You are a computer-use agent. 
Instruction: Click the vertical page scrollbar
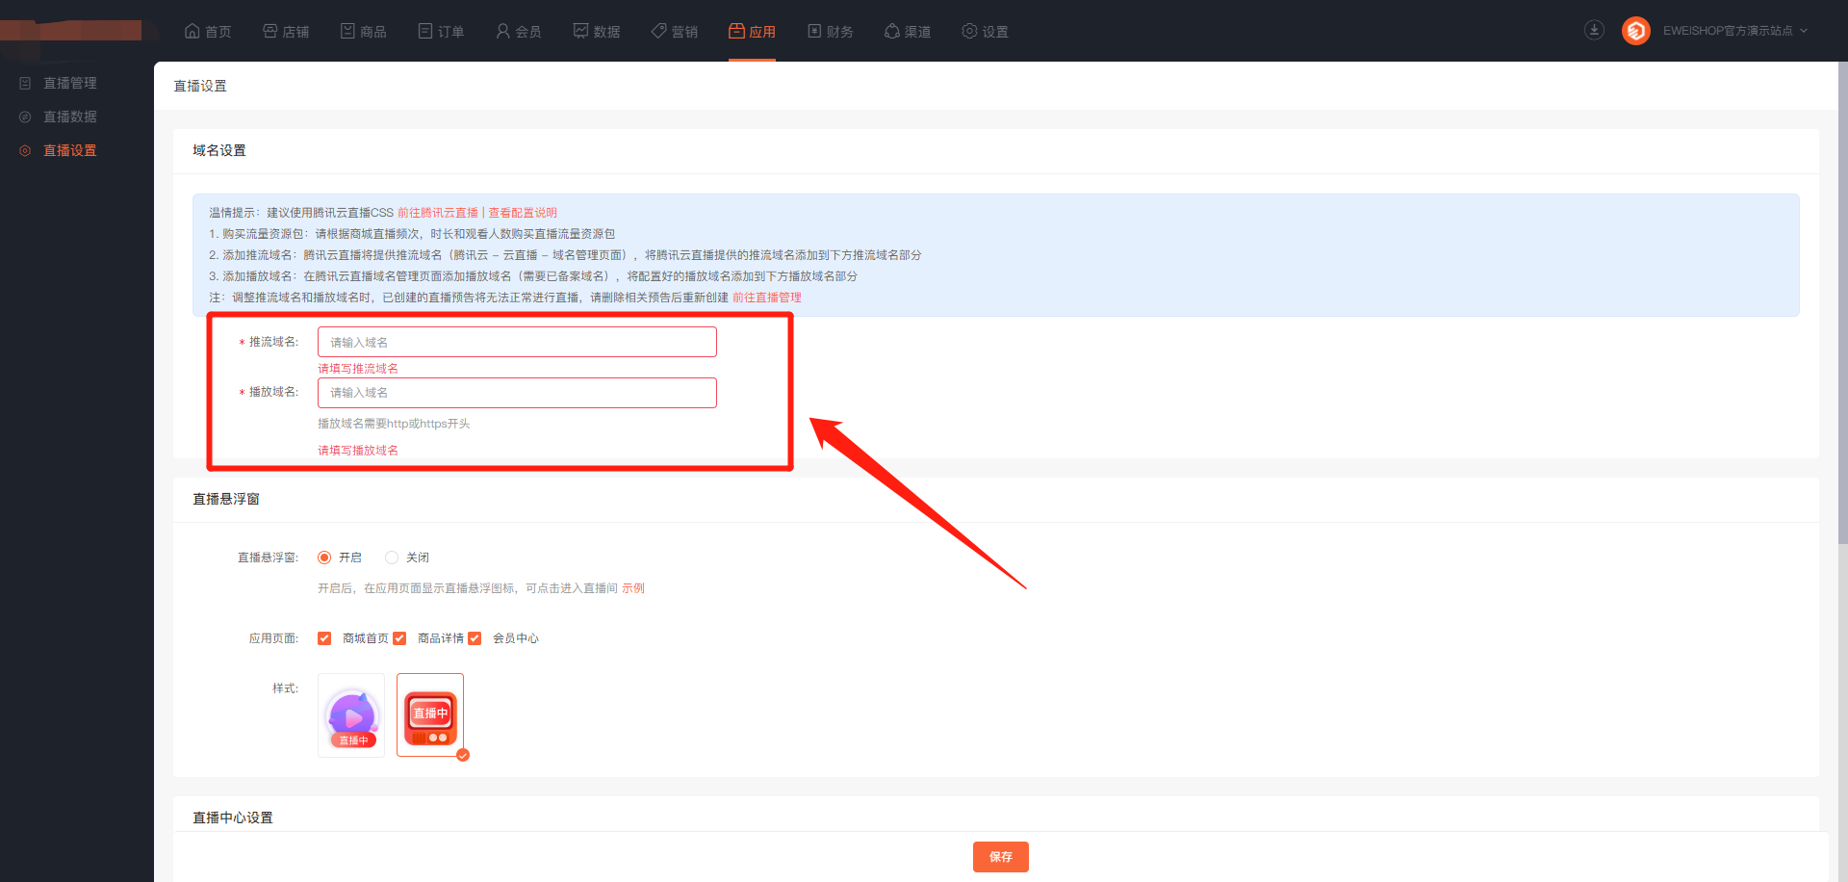pos(1842,303)
